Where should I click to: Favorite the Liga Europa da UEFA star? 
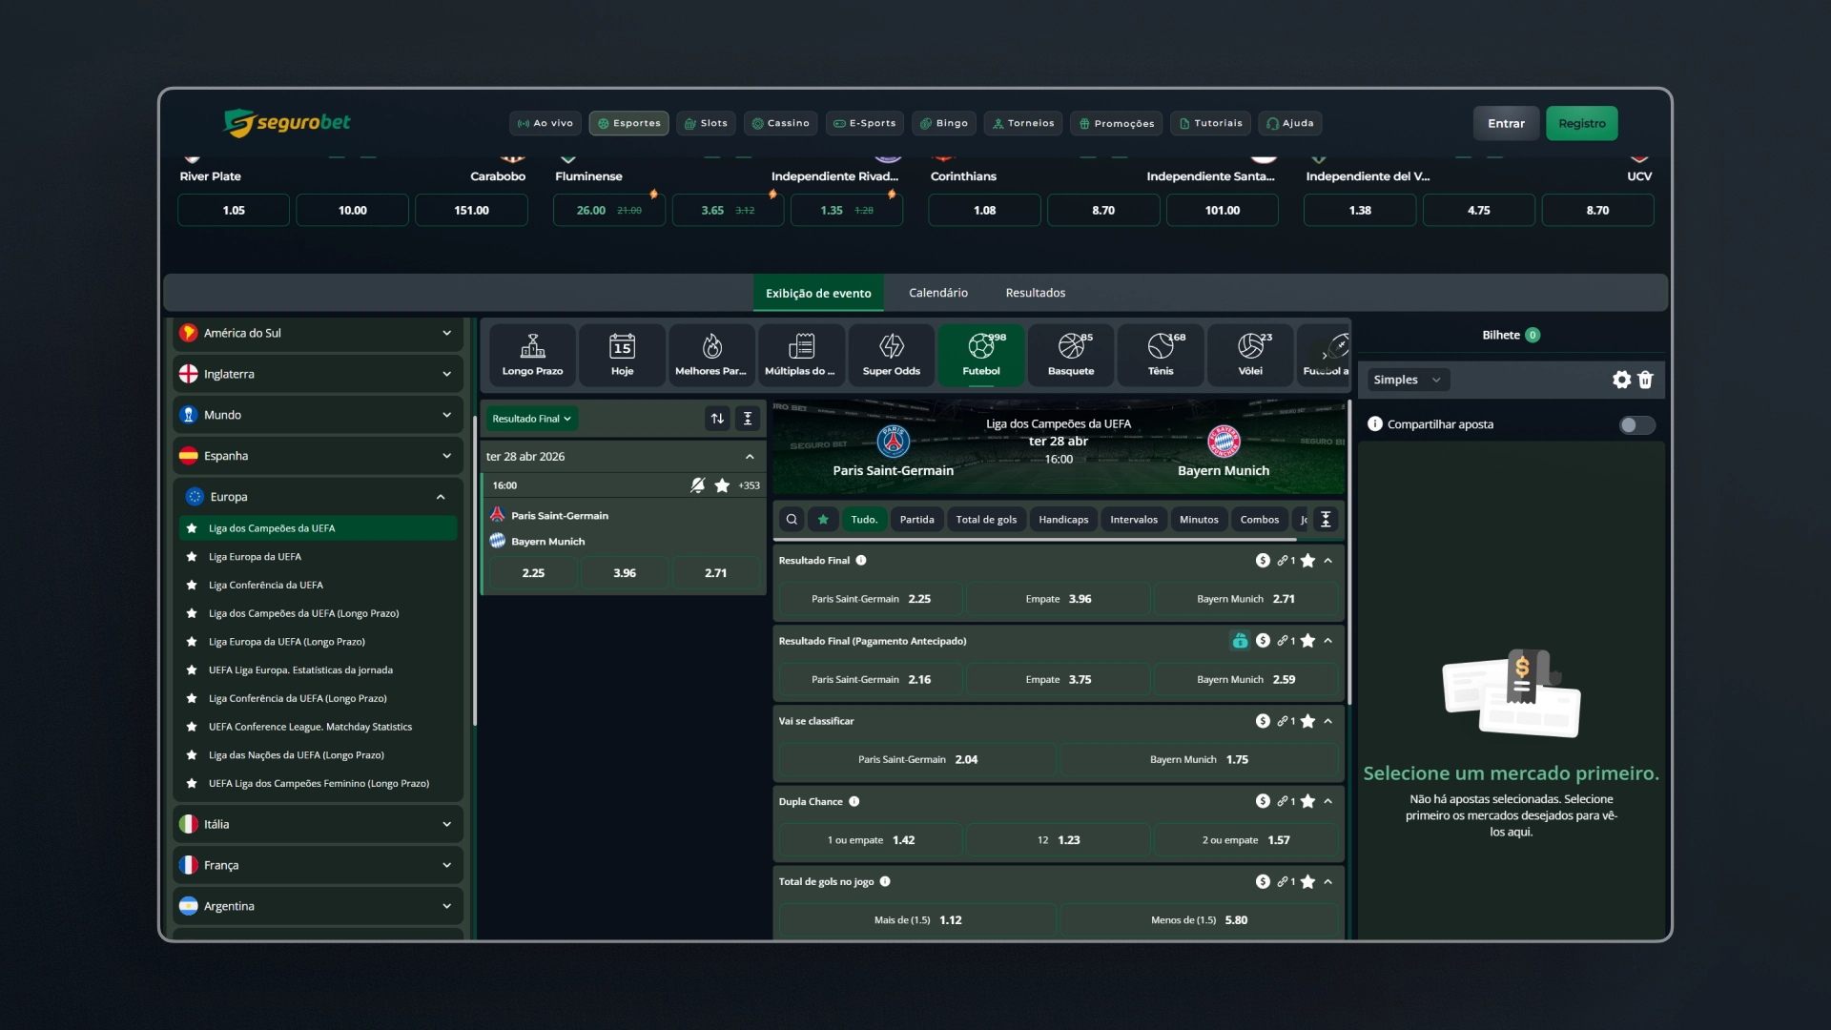tap(192, 557)
